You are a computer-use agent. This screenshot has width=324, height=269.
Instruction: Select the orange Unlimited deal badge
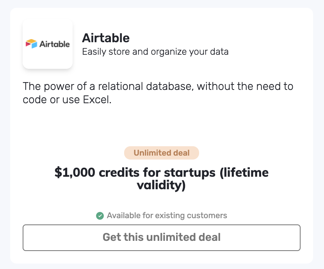click(x=162, y=153)
